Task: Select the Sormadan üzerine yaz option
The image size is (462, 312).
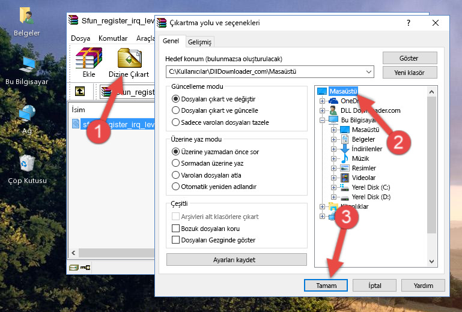Action: (x=175, y=163)
